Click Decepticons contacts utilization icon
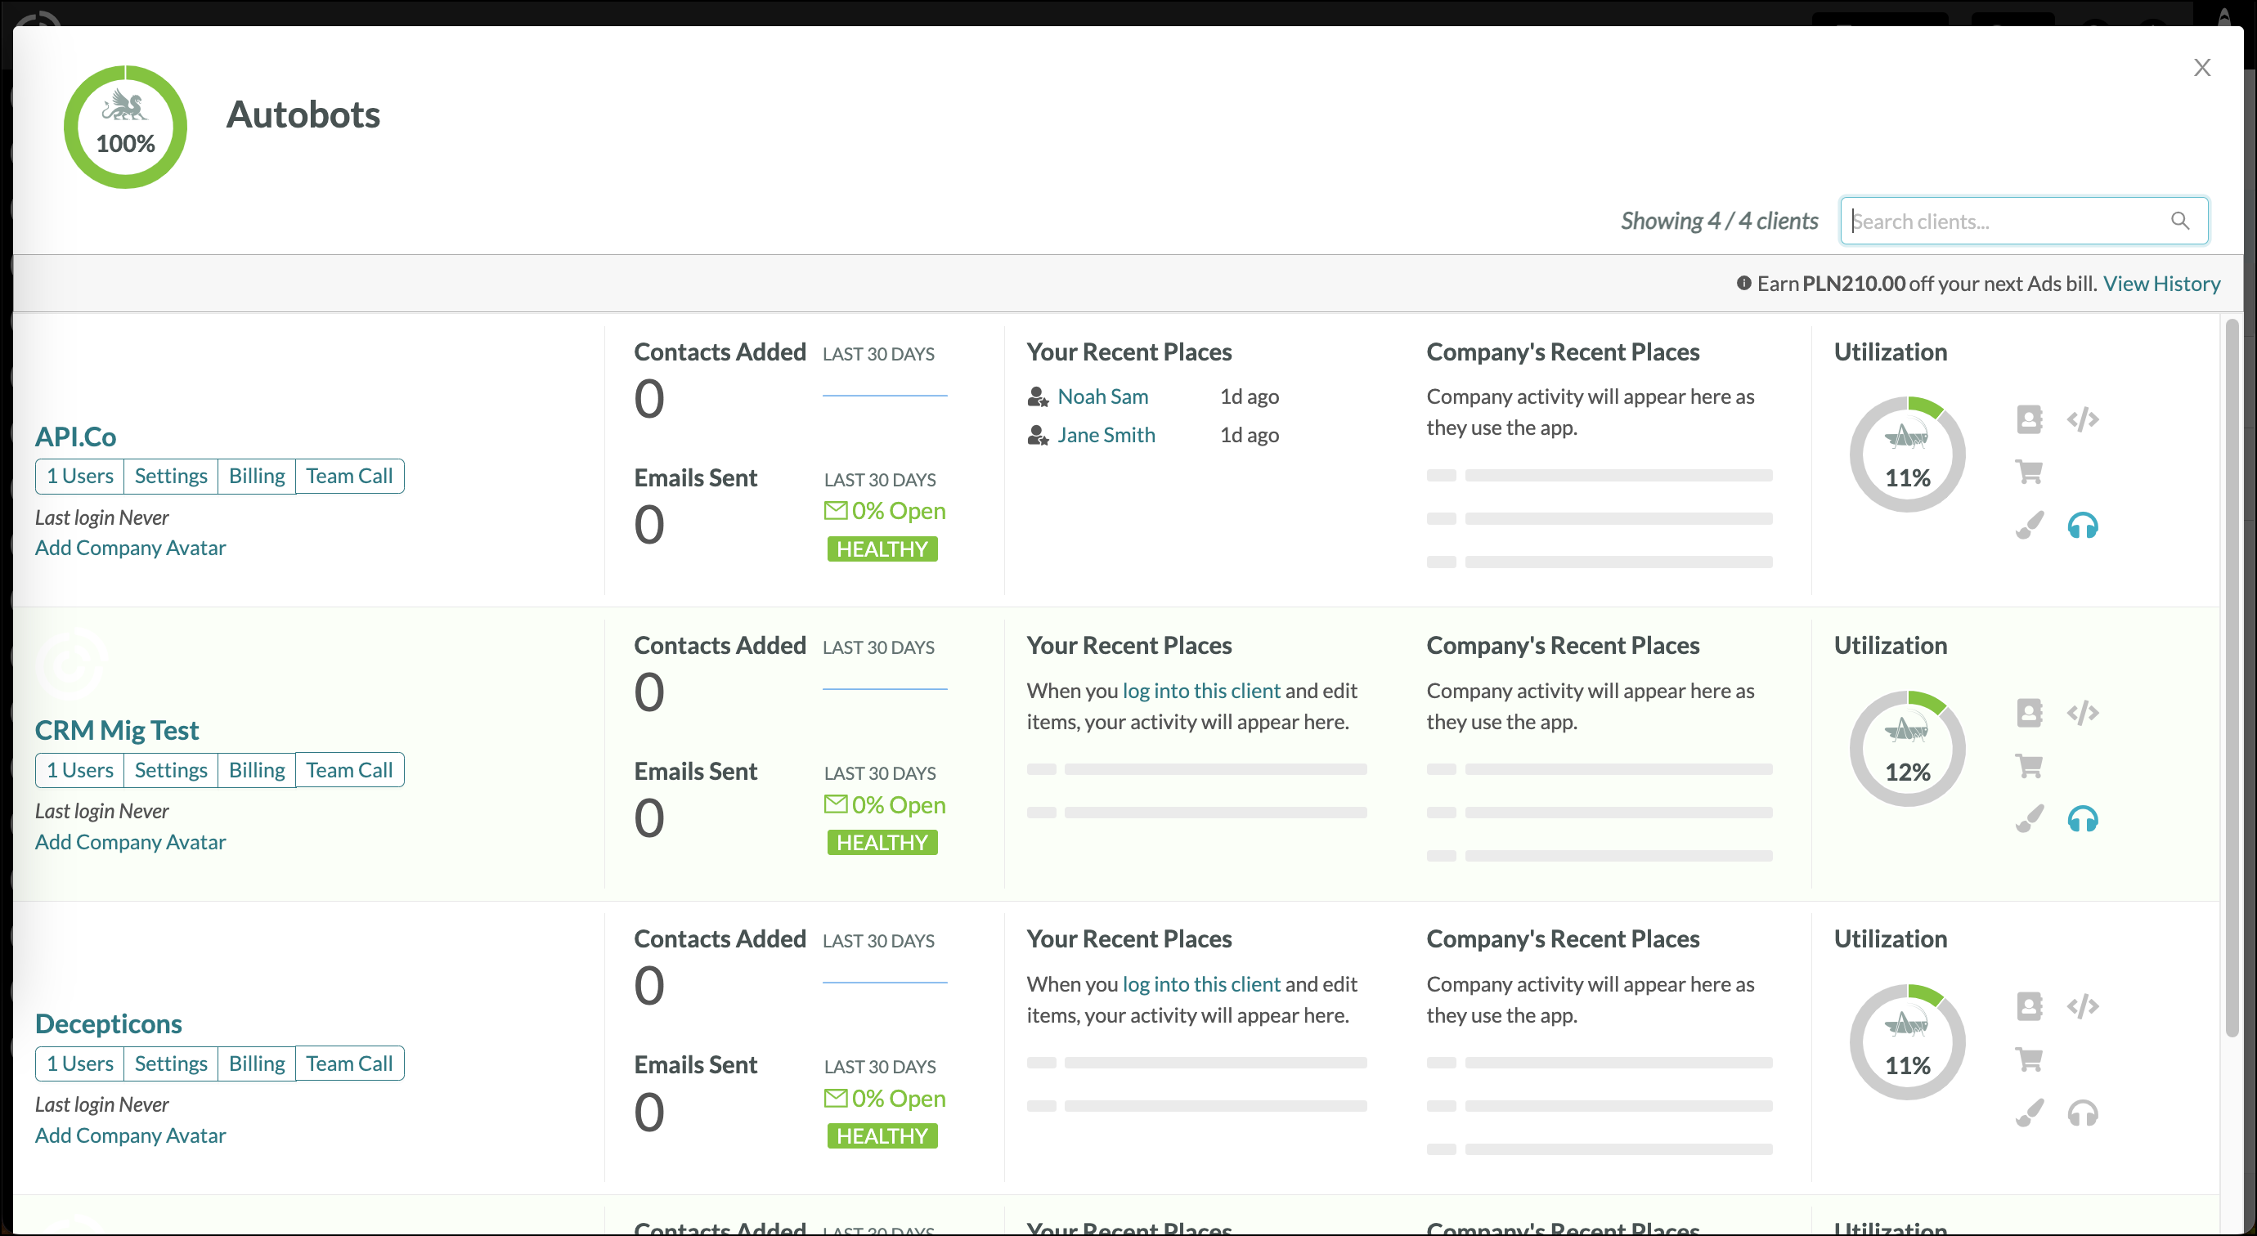The height and width of the screenshot is (1236, 2257). point(2029,1006)
